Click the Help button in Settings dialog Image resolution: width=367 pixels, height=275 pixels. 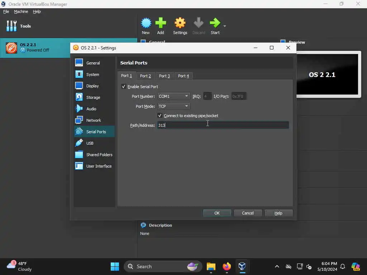(278, 213)
